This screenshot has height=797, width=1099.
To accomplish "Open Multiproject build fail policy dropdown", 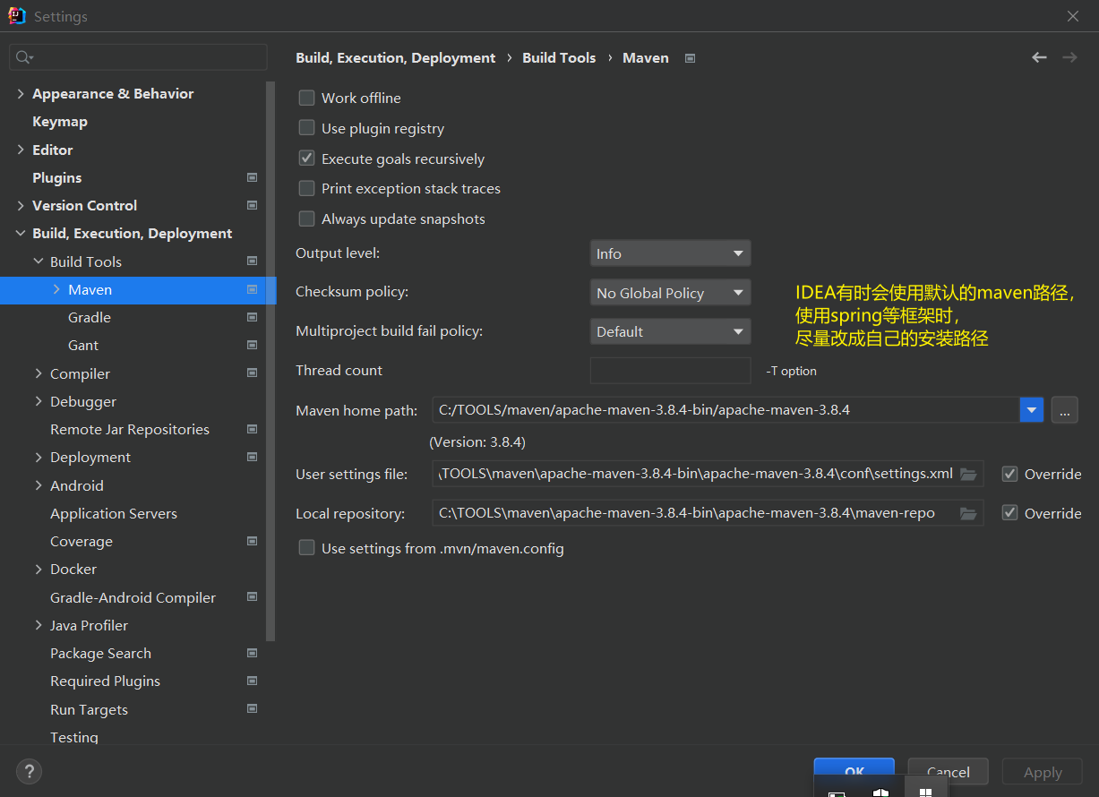I will point(670,331).
